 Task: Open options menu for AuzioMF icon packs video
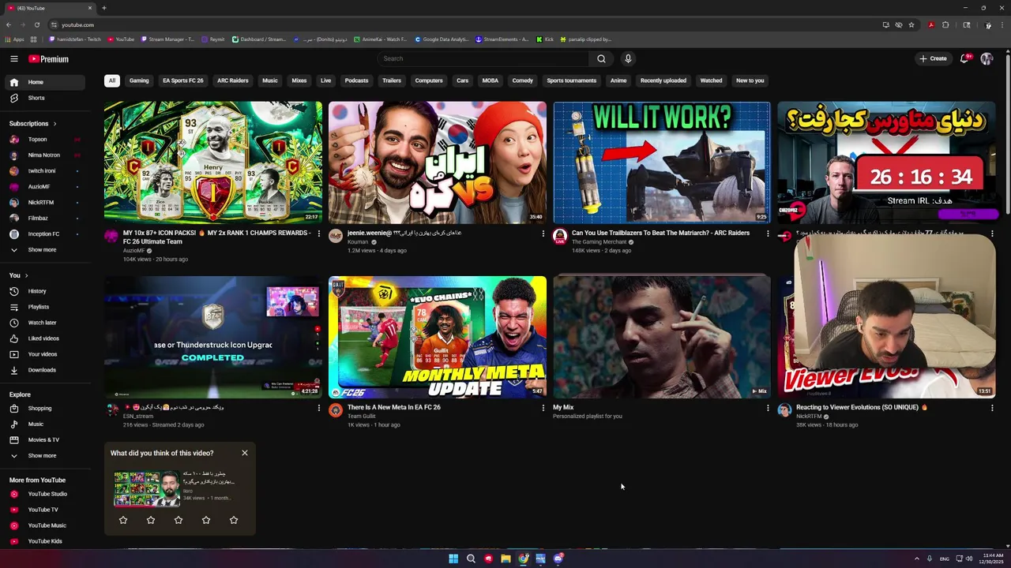(319, 234)
